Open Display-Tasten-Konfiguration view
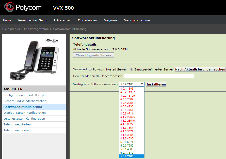This screenshot has height=159, width=226. tap(34, 113)
